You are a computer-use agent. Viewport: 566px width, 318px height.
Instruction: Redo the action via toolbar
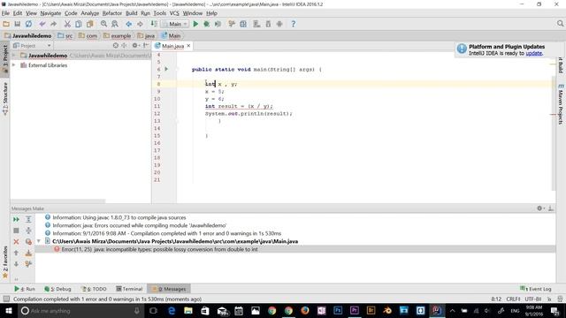point(53,24)
